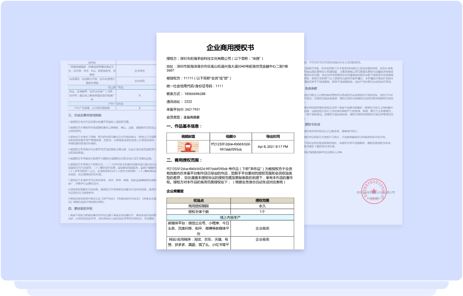The width and height of the screenshot is (463, 296).
Task: Click the heading 二、商用授权范围
Action: [184, 161]
